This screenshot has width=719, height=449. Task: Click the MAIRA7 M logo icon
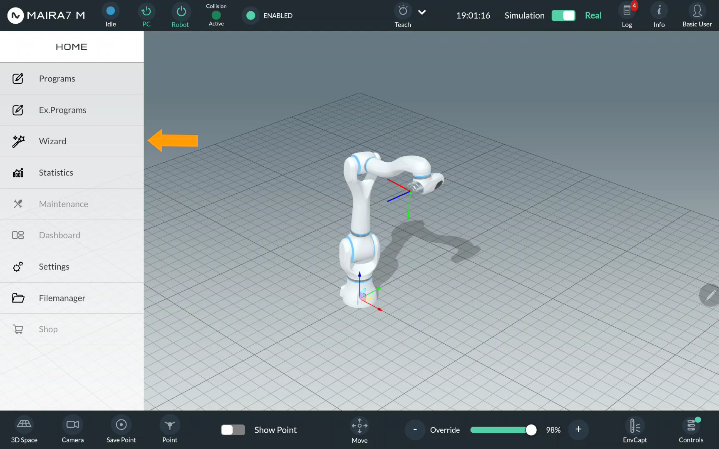click(15, 15)
